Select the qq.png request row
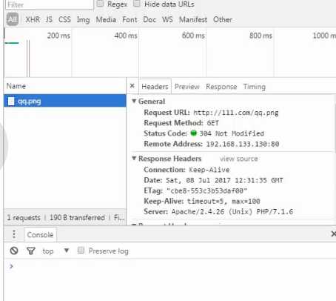Viewport: 336px width, 301px height. pyautogui.click(x=65, y=101)
